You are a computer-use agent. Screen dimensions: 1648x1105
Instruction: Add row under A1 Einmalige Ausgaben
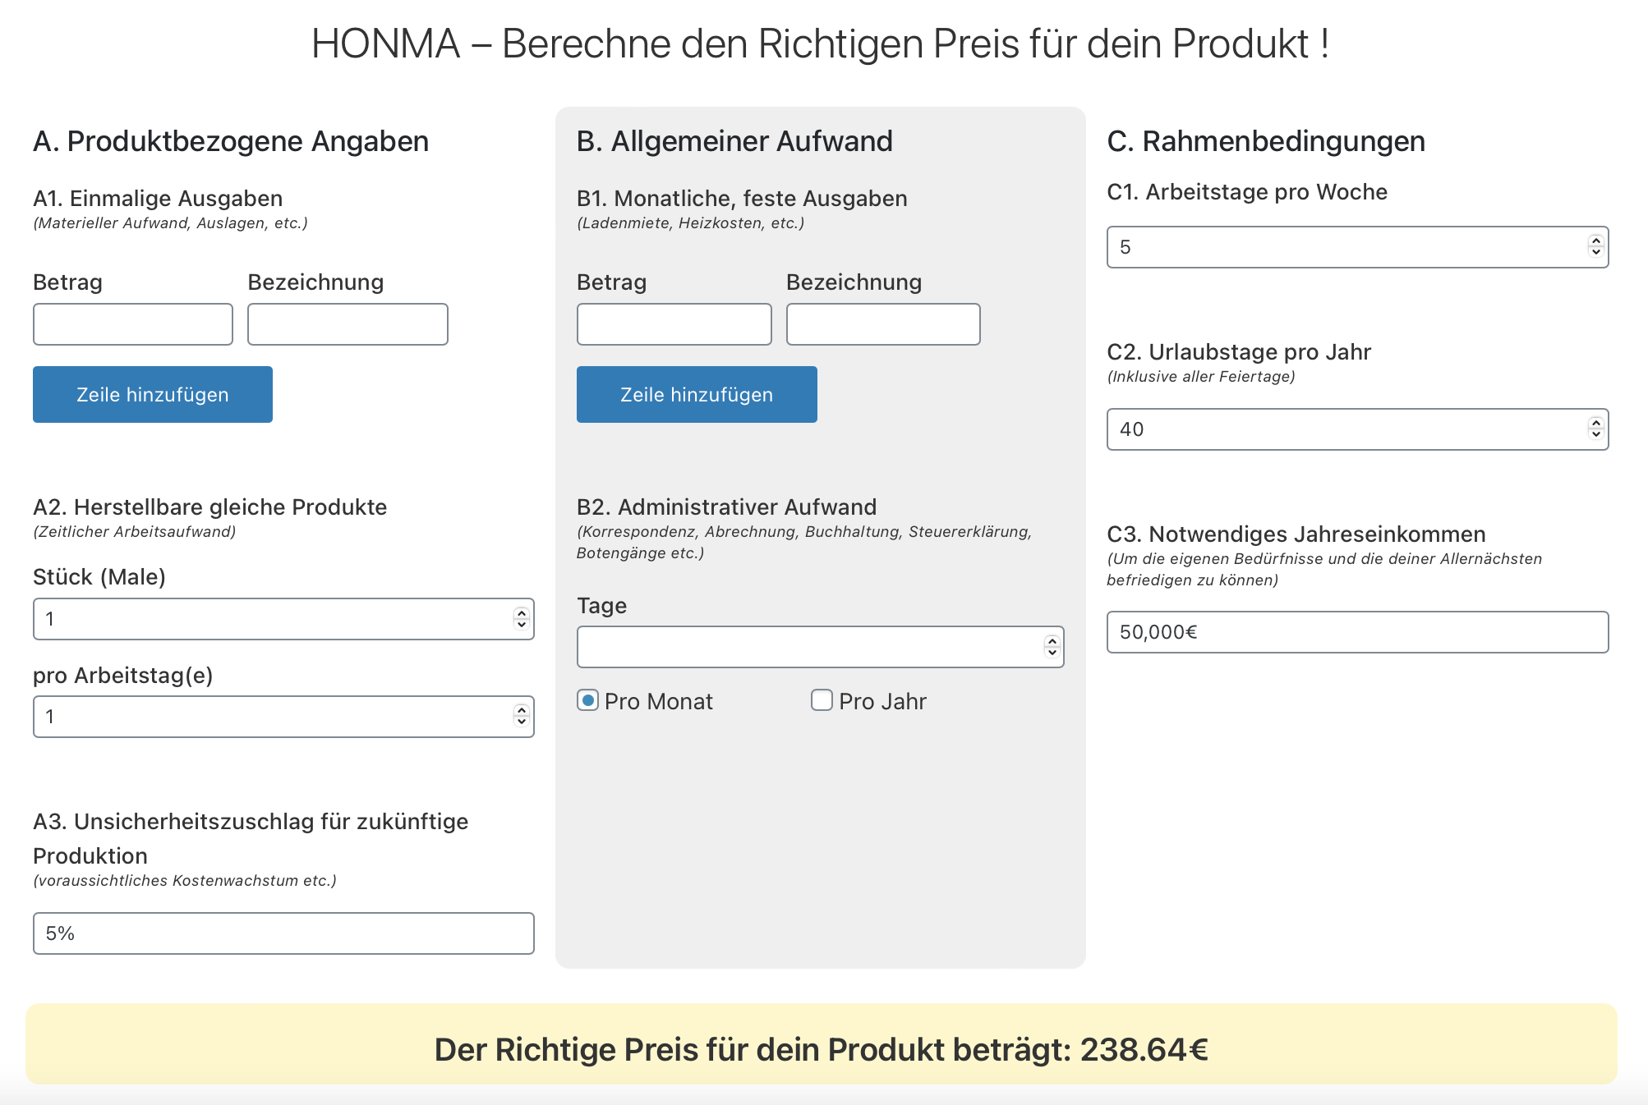point(153,395)
